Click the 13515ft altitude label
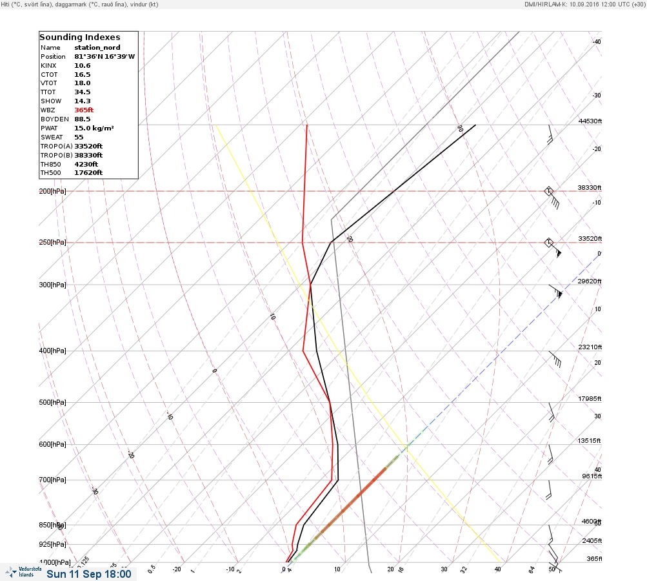 point(589,441)
